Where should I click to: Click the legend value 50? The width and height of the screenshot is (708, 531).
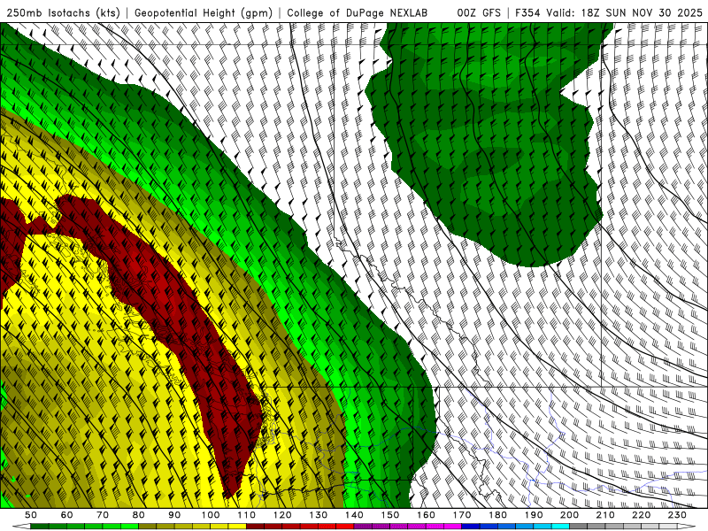[31, 515]
